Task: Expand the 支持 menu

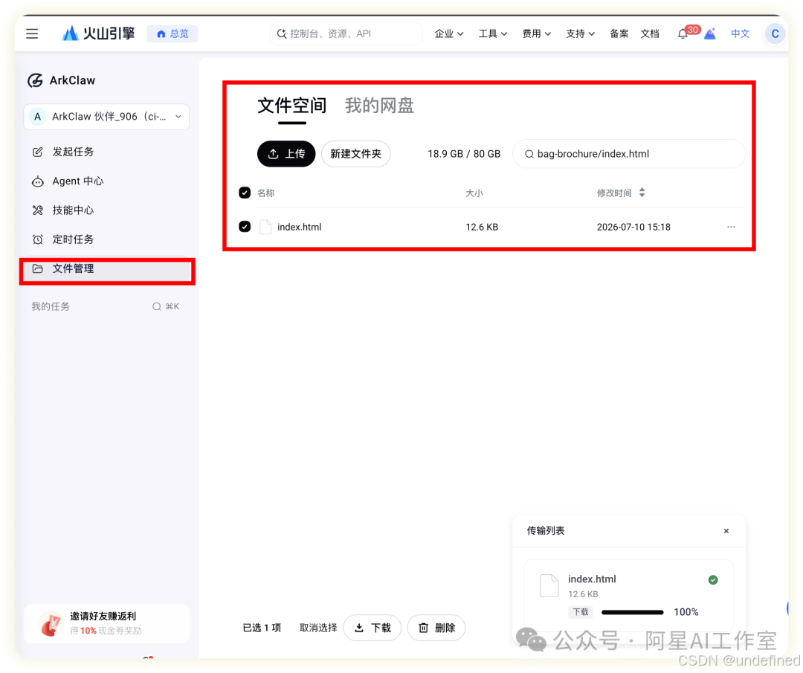Action: point(580,33)
